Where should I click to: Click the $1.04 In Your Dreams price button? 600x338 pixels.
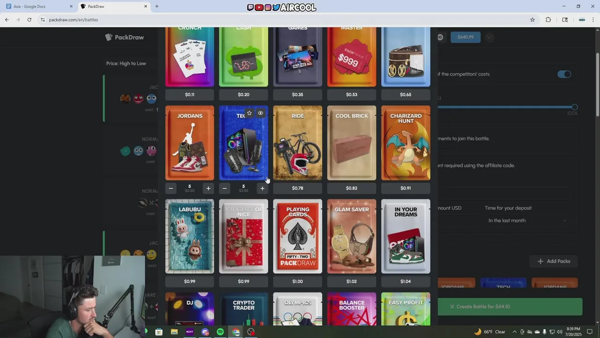tap(405, 282)
